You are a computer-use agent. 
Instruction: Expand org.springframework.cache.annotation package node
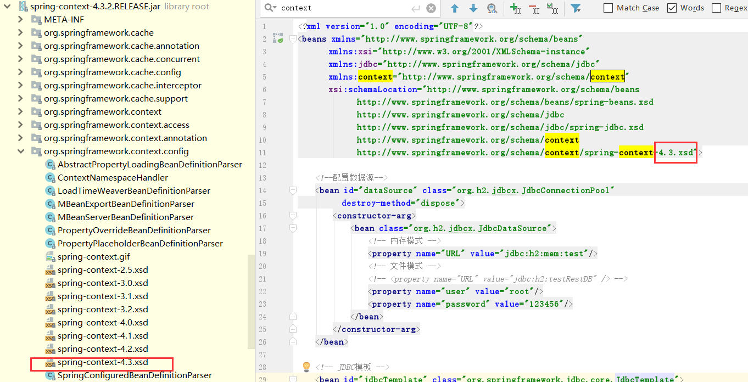click(21, 46)
